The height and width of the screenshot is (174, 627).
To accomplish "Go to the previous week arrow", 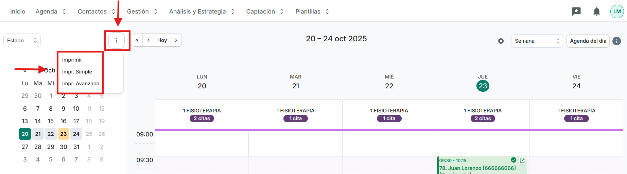I will tap(149, 40).
